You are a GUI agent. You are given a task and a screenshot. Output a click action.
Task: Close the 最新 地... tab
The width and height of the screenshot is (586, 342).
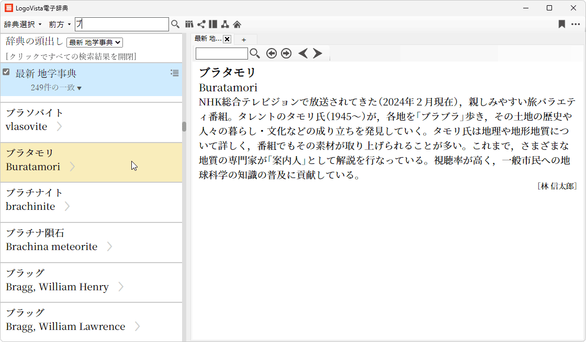(x=227, y=39)
